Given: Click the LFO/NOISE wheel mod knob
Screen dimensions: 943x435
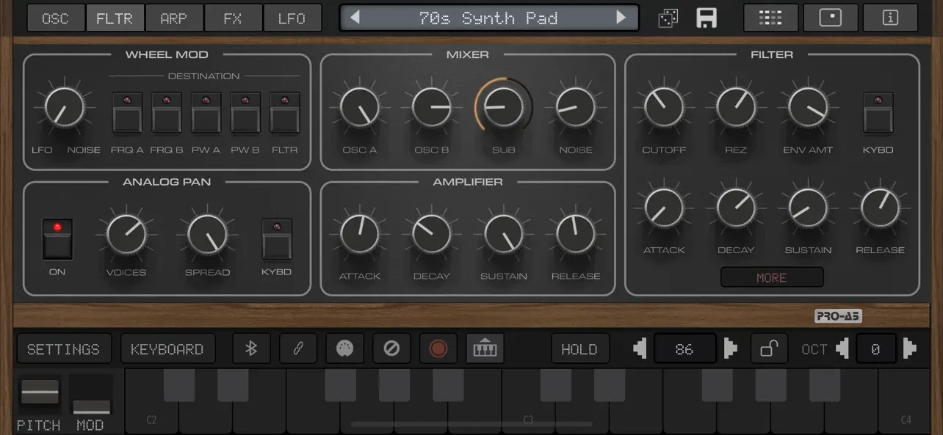Looking at the screenshot, I should tap(65, 108).
